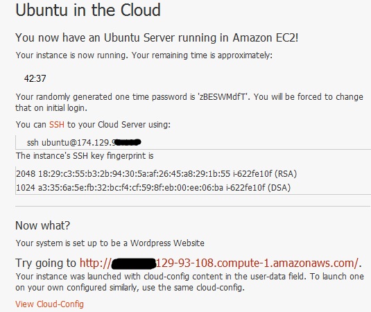The image size is (371, 312).
Task: Click the ssh ubuntu@174.129 command box
Action: (193, 142)
